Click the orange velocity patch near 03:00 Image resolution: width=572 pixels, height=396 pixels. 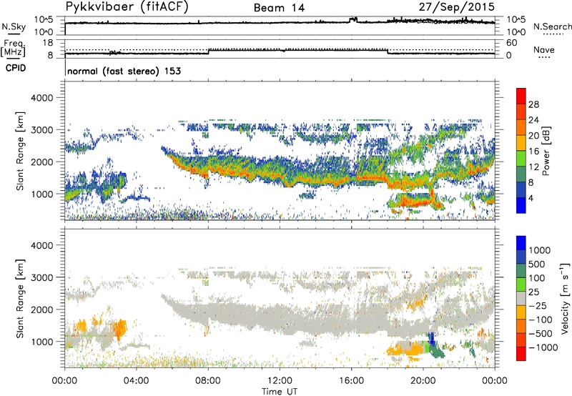coord(119,329)
